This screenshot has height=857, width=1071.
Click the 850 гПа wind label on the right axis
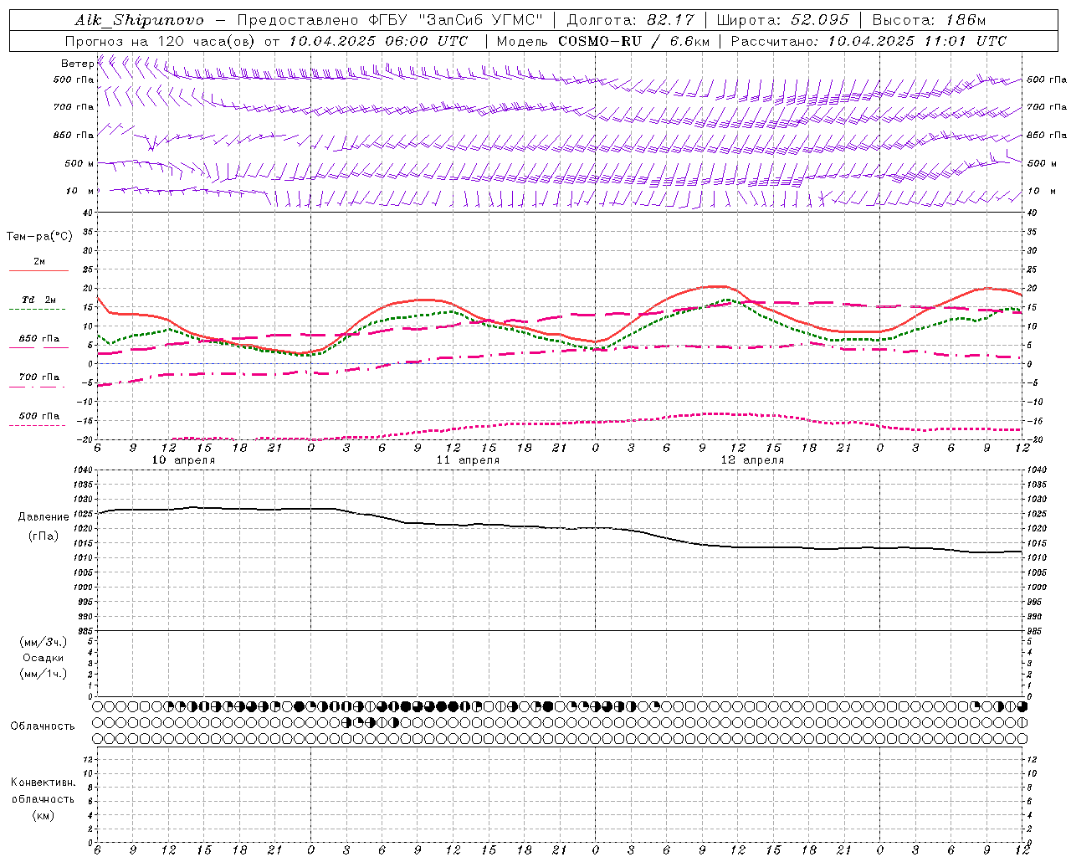point(1047,135)
